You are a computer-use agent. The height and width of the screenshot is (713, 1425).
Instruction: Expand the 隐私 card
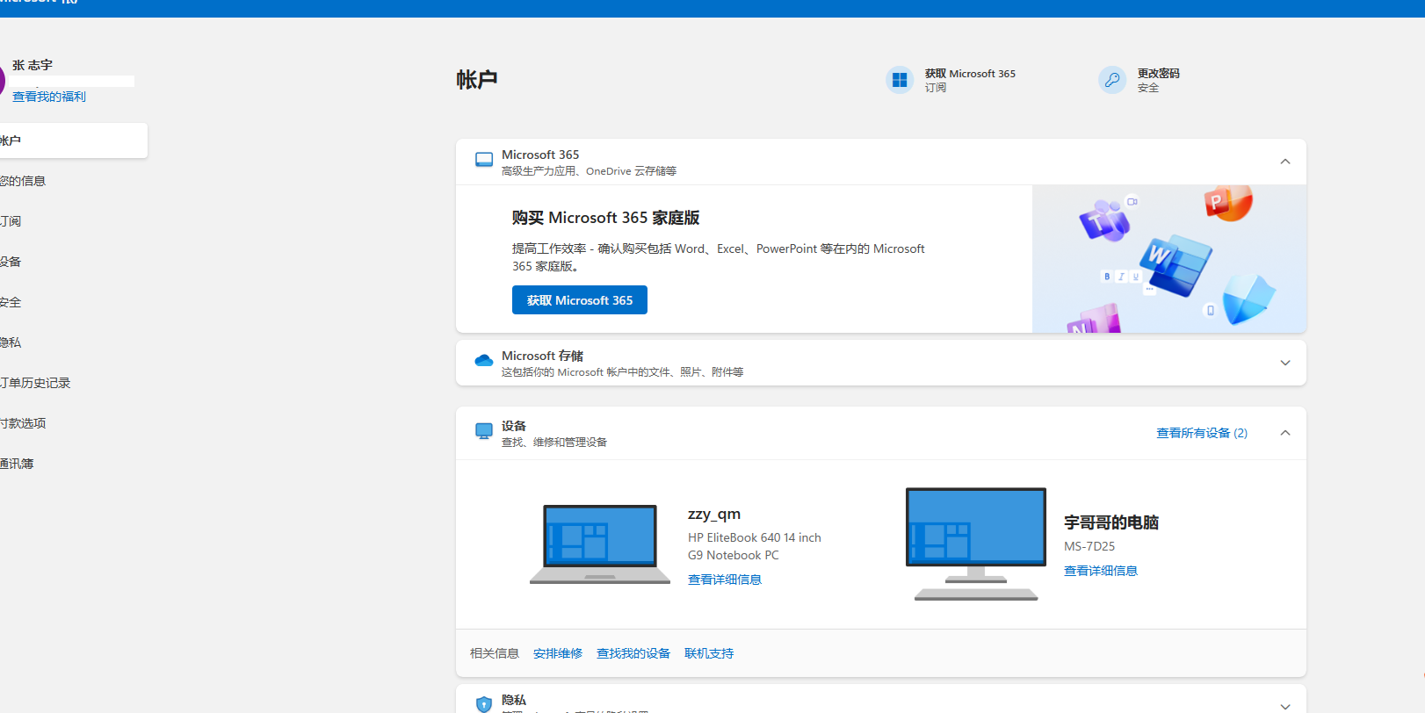pos(1285,706)
